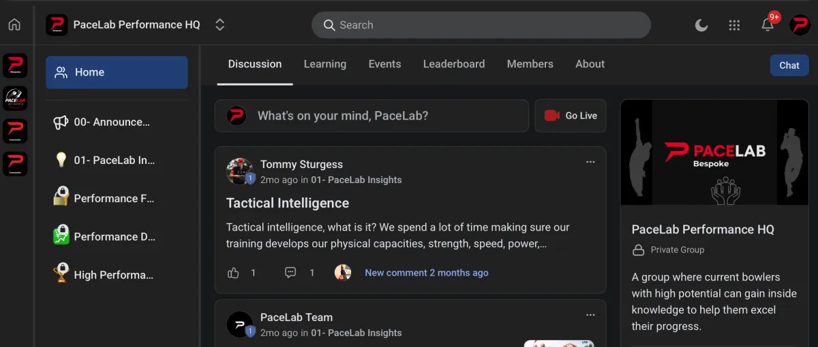Like the Tactical Intelligence post

click(x=234, y=273)
